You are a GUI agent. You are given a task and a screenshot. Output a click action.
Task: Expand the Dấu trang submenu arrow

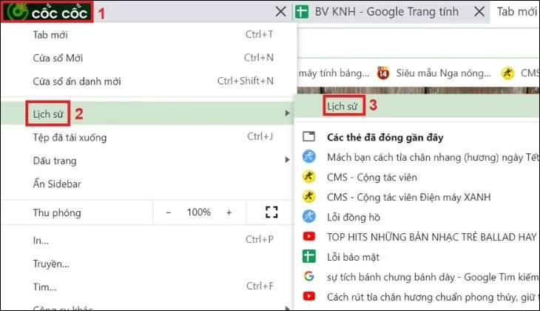(x=287, y=161)
